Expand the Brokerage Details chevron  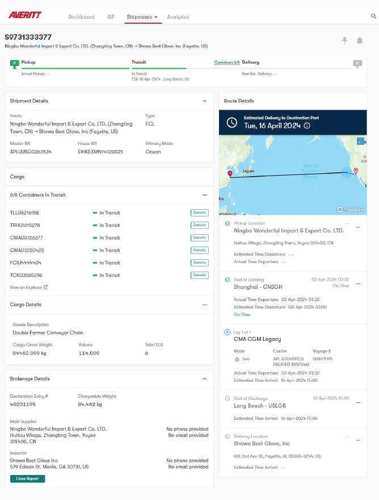click(x=205, y=379)
